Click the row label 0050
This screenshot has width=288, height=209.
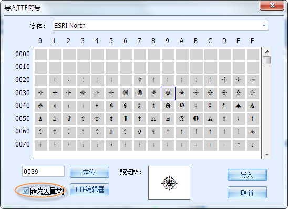coord(23,119)
